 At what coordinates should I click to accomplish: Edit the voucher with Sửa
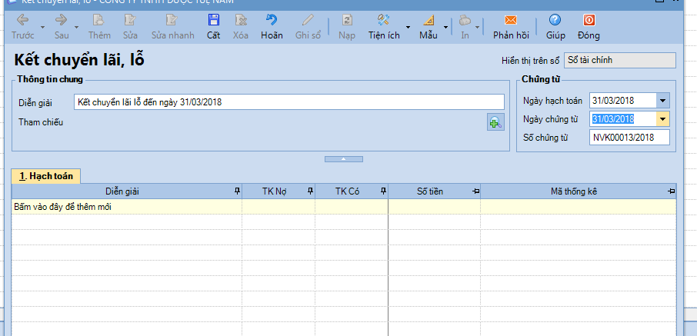coord(130,27)
